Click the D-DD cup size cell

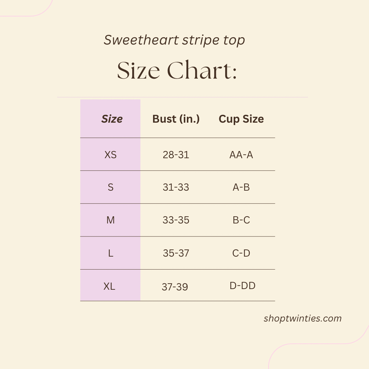[243, 286]
